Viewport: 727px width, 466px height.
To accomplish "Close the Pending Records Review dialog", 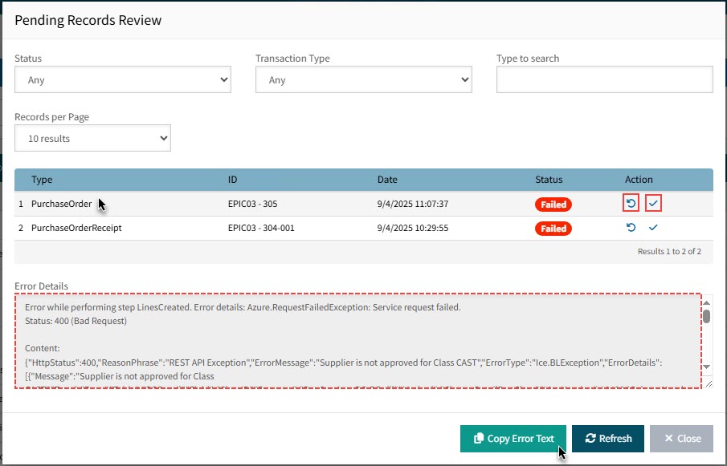I will (x=680, y=439).
